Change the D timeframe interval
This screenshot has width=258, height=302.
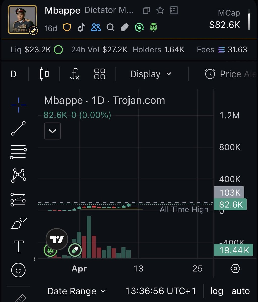click(x=13, y=74)
